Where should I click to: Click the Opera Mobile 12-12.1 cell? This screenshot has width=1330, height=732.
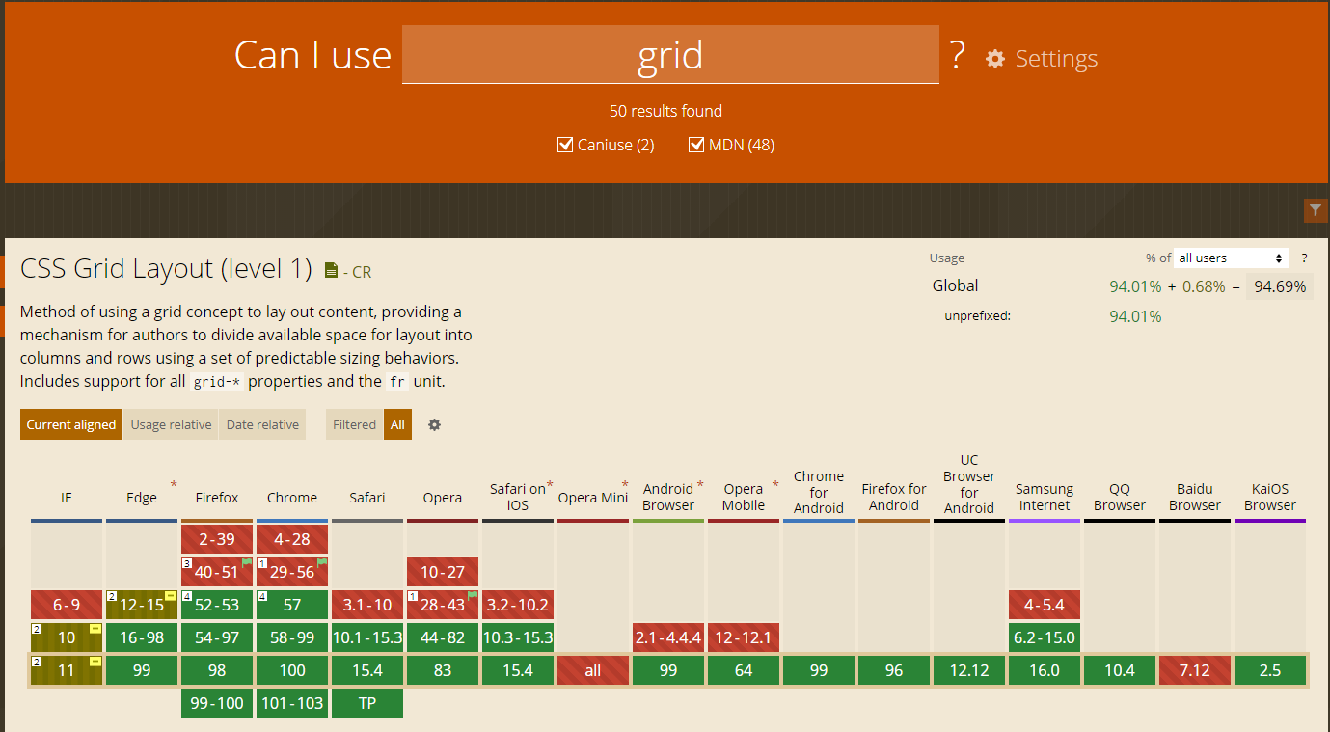(x=744, y=637)
